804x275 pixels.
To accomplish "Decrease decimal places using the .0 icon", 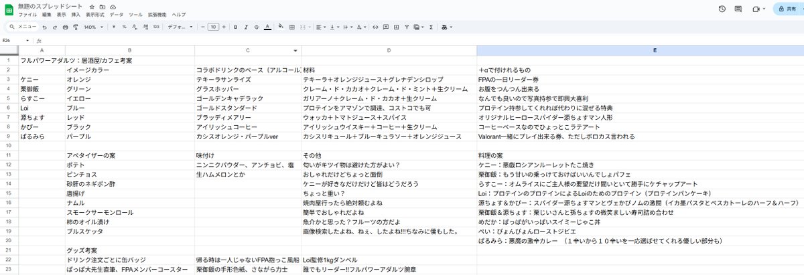I will tap(135, 27).
